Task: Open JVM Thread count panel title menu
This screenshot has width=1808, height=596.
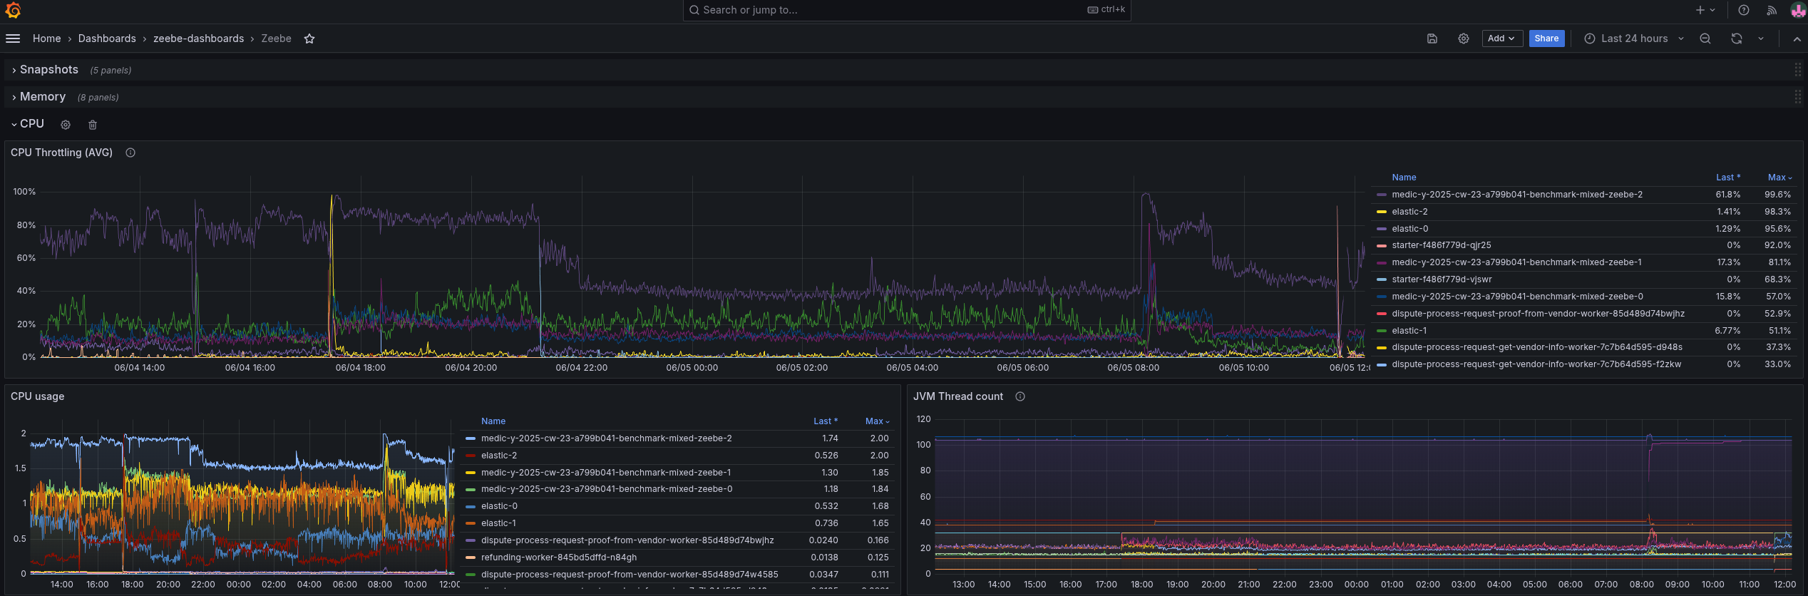Action: pos(958,396)
